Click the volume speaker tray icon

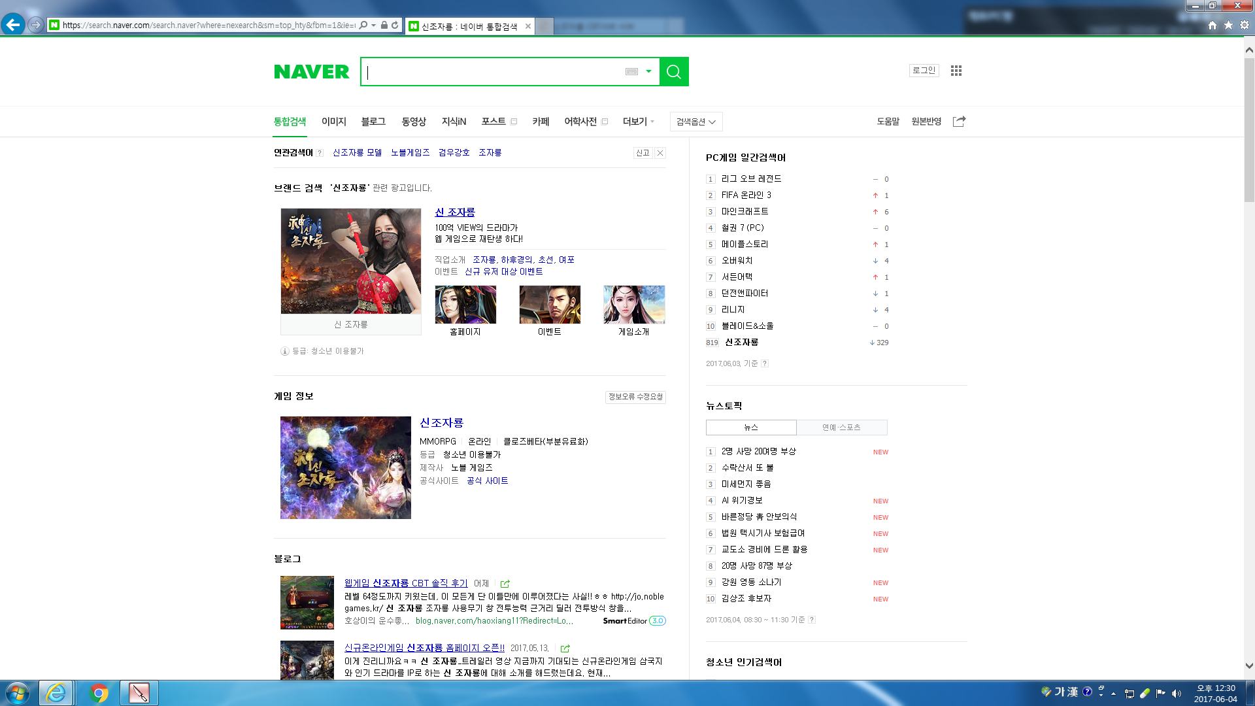tap(1177, 694)
